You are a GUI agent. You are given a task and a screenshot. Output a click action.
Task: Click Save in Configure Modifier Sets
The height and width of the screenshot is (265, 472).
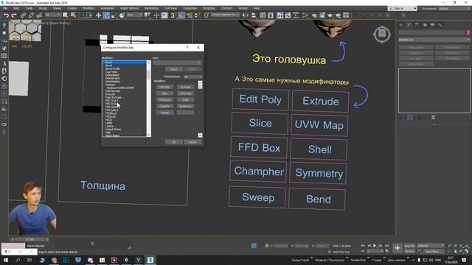[x=174, y=69]
